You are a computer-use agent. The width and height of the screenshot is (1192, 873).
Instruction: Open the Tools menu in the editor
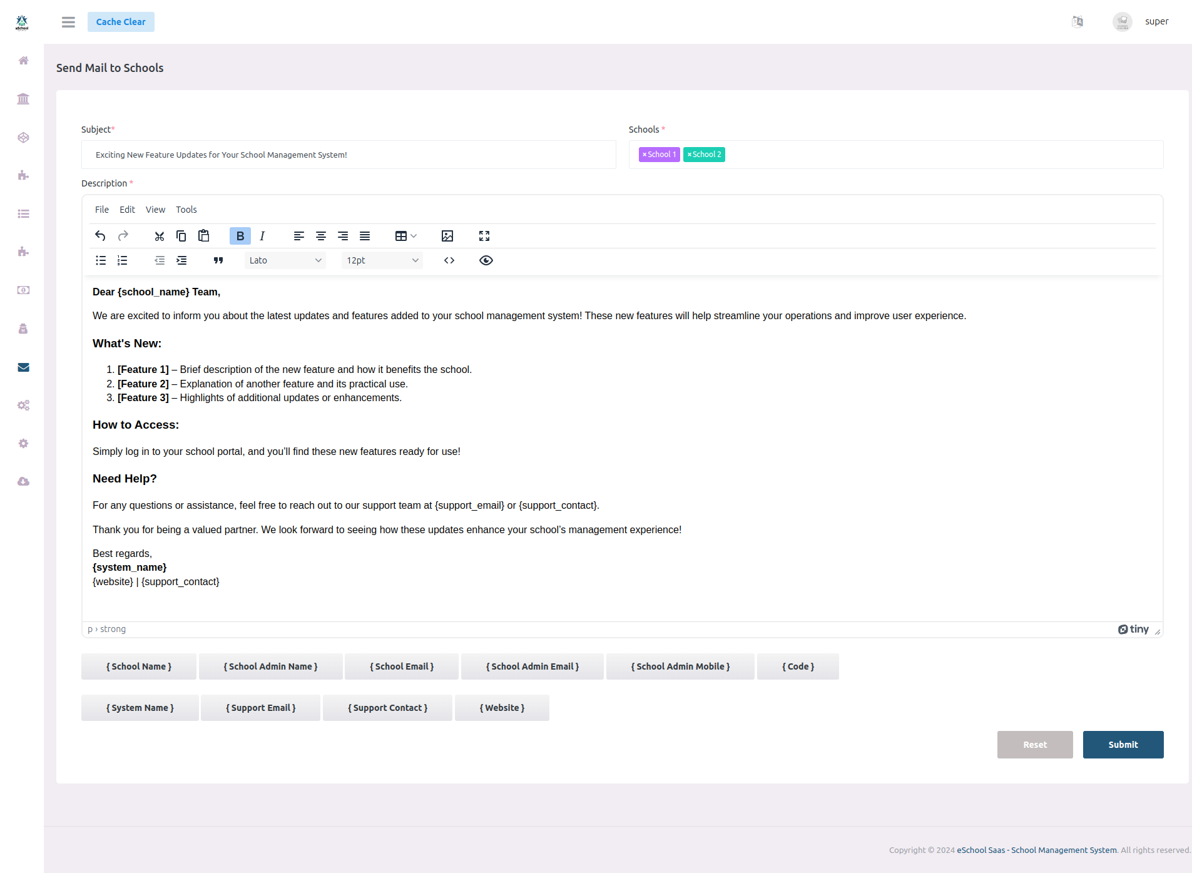[x=186, y=210]
